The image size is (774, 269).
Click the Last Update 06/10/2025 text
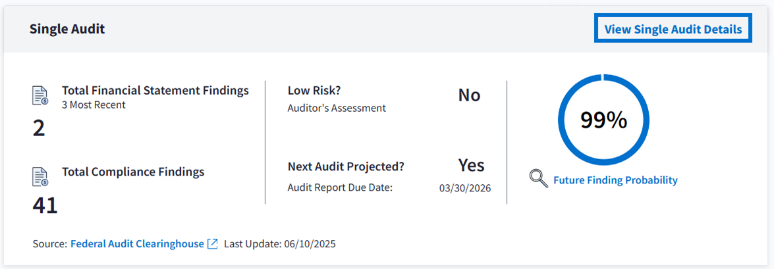(280, 244)
